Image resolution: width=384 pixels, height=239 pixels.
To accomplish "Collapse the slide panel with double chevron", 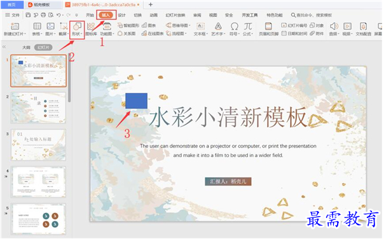I will (4, 46).
